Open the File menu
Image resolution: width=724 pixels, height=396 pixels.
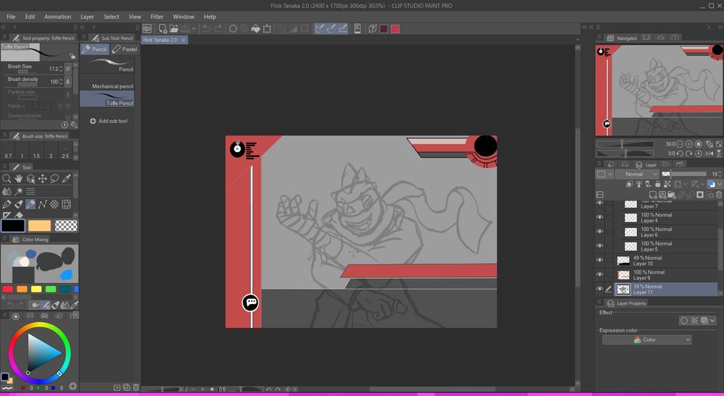coord(11,17)
